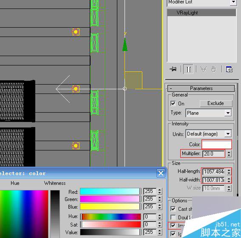This screenshot has height=238, width=241.
Task: Click the Red value field 255
Action: [x=150, y=191]
